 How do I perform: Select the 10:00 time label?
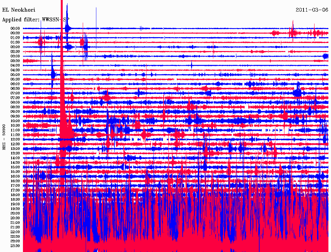(15, 121)
